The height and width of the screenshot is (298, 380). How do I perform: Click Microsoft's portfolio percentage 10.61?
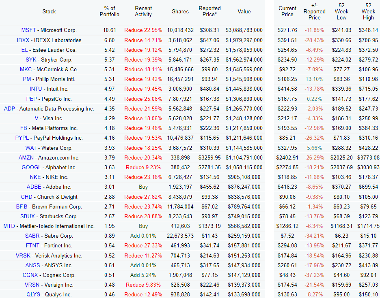pos(110,30)
